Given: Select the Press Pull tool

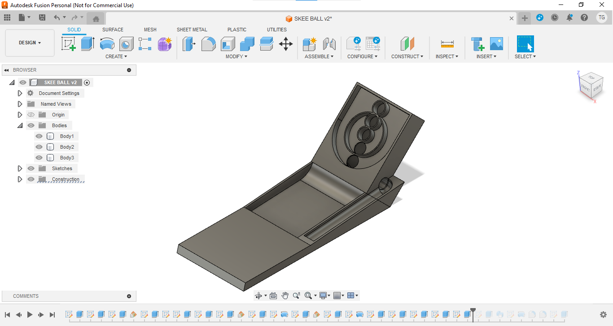Looking at the screenshot, I should pos(188,44).
